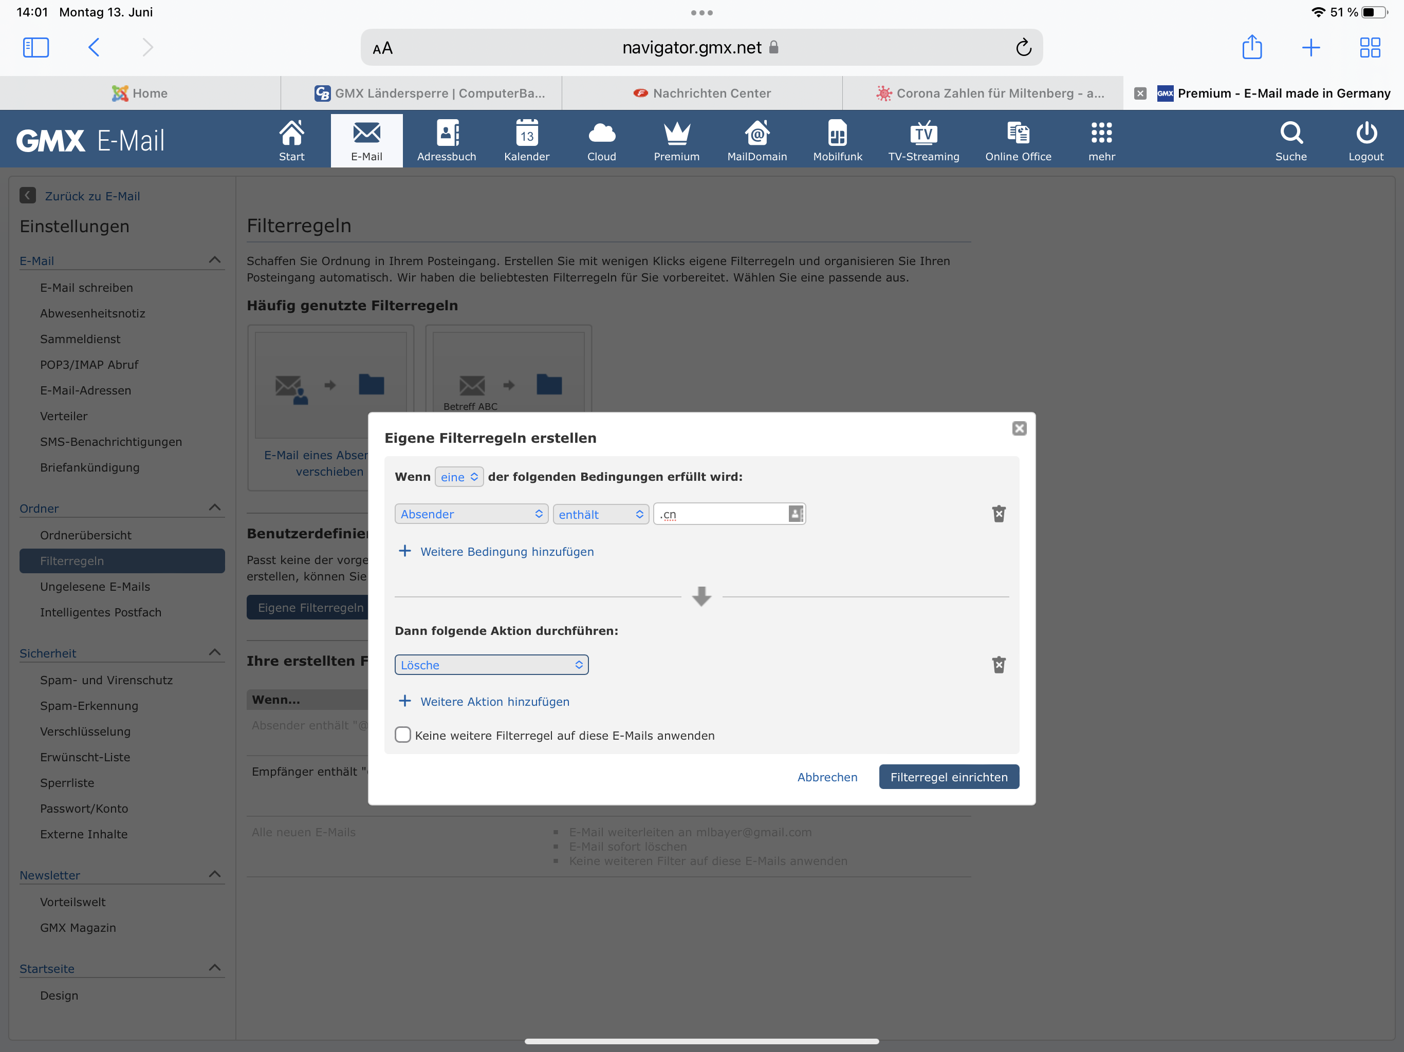Open the 'enthält' operator dropdown
The image size is (1404, 1052).
600,514
